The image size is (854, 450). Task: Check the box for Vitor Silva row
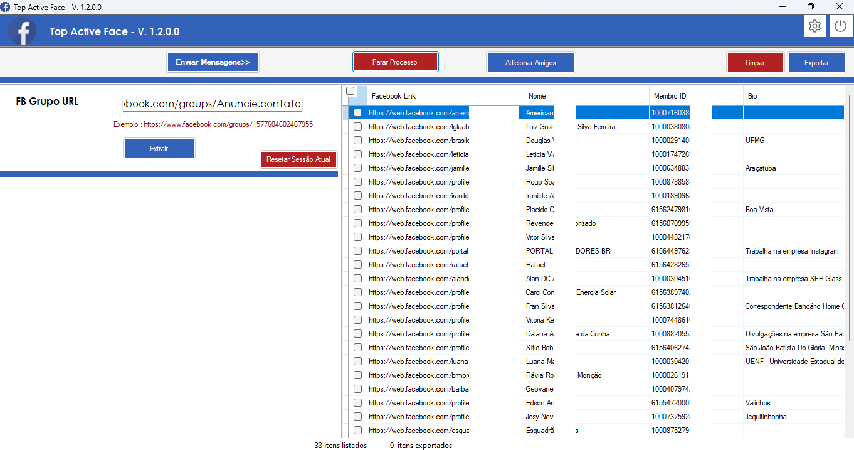[x=357, y=237]
